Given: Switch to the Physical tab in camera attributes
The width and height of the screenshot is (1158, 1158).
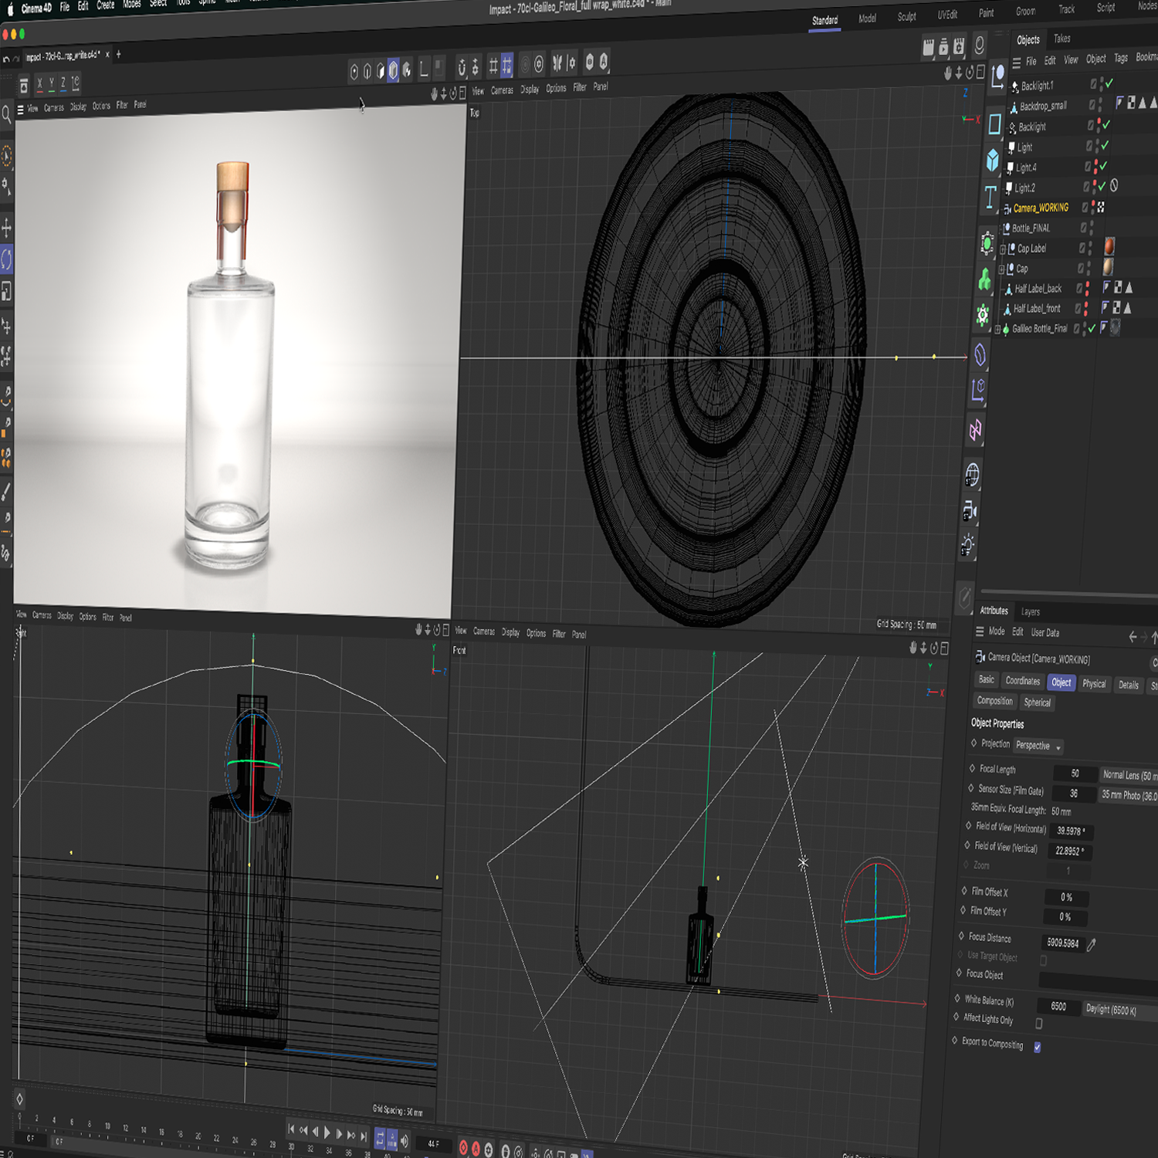Looking at the screenshot, I should click(1094, 683).
